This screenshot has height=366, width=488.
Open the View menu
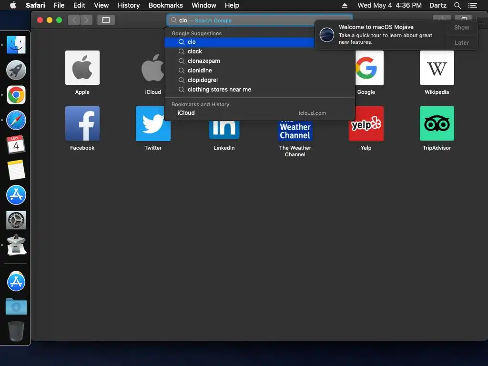(101, 5)
